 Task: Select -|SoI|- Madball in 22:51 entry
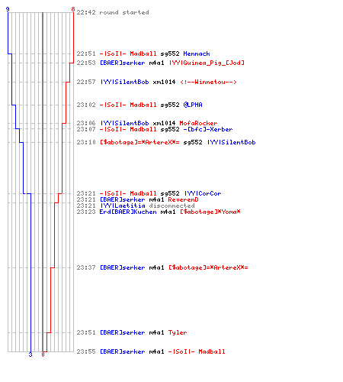click(x=128, y=53)
